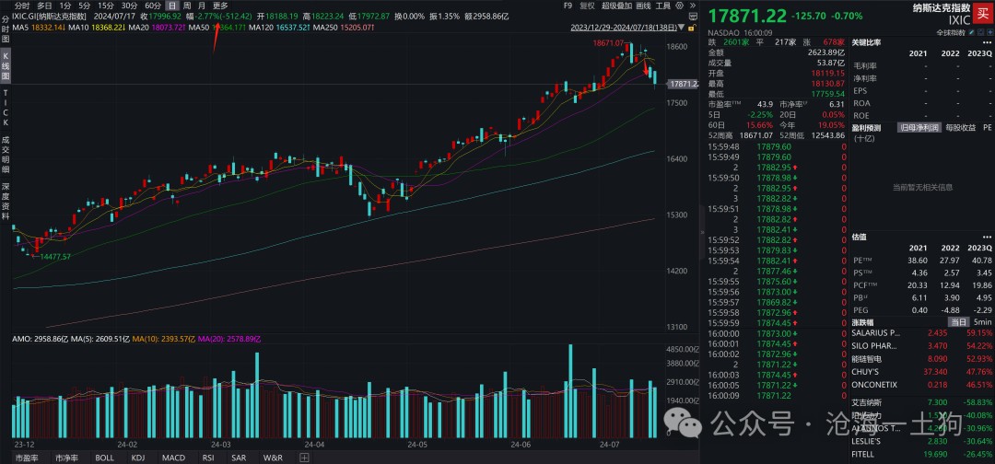This screenshot has width=995, height=464.
Task: Open the 复权 adjustment dropdown
Action: click(588, 6)
